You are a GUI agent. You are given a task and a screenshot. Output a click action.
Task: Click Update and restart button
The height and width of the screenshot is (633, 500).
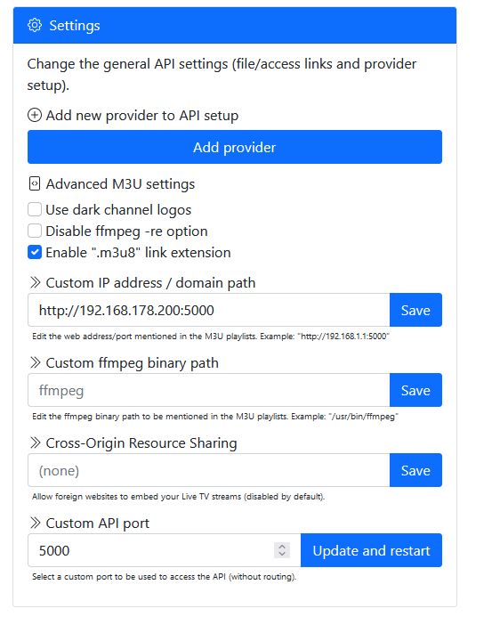(371, 550)
